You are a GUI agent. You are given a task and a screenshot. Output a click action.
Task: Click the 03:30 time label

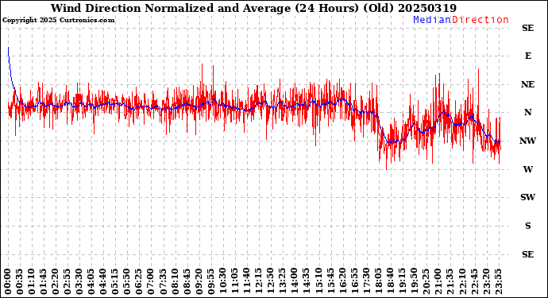tap(79, 281)
